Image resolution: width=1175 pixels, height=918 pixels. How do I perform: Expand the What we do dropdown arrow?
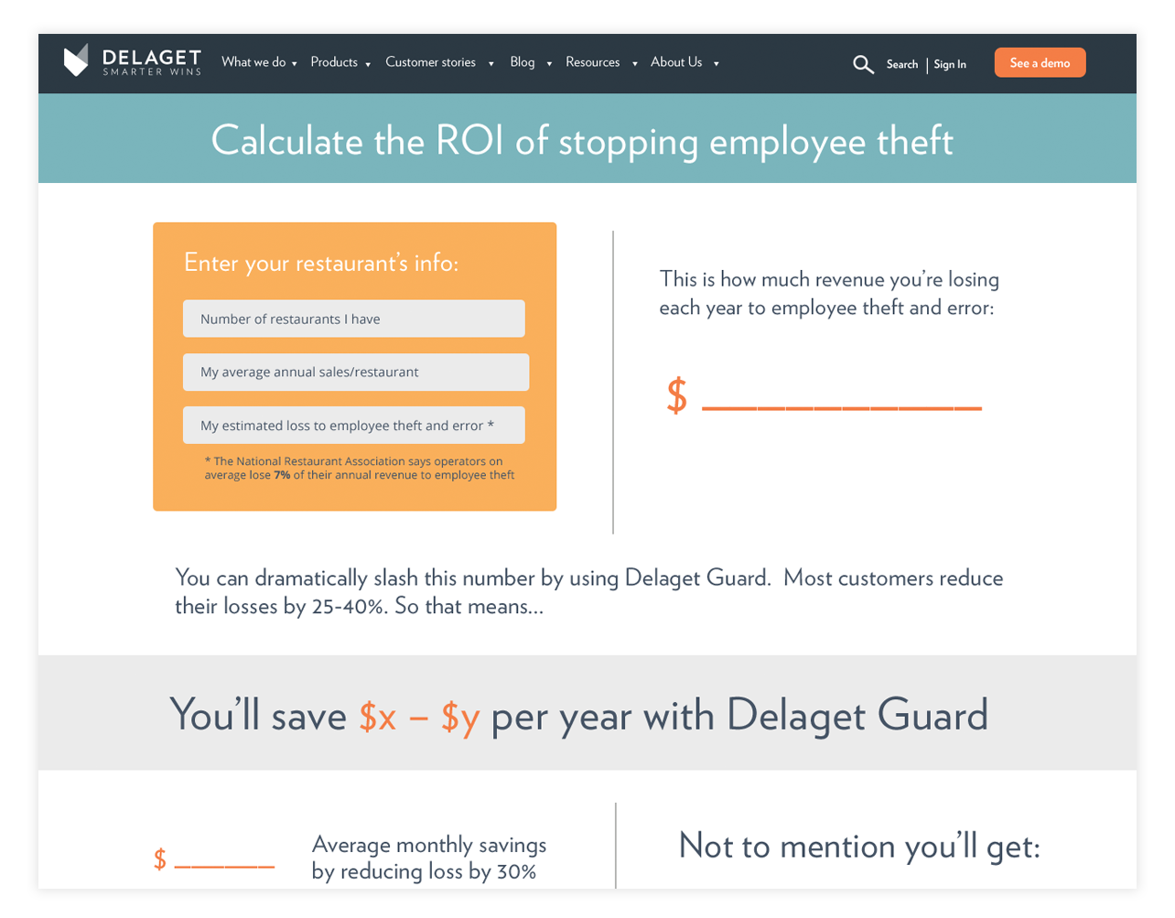pyautogui.click(x=295, y=64)
